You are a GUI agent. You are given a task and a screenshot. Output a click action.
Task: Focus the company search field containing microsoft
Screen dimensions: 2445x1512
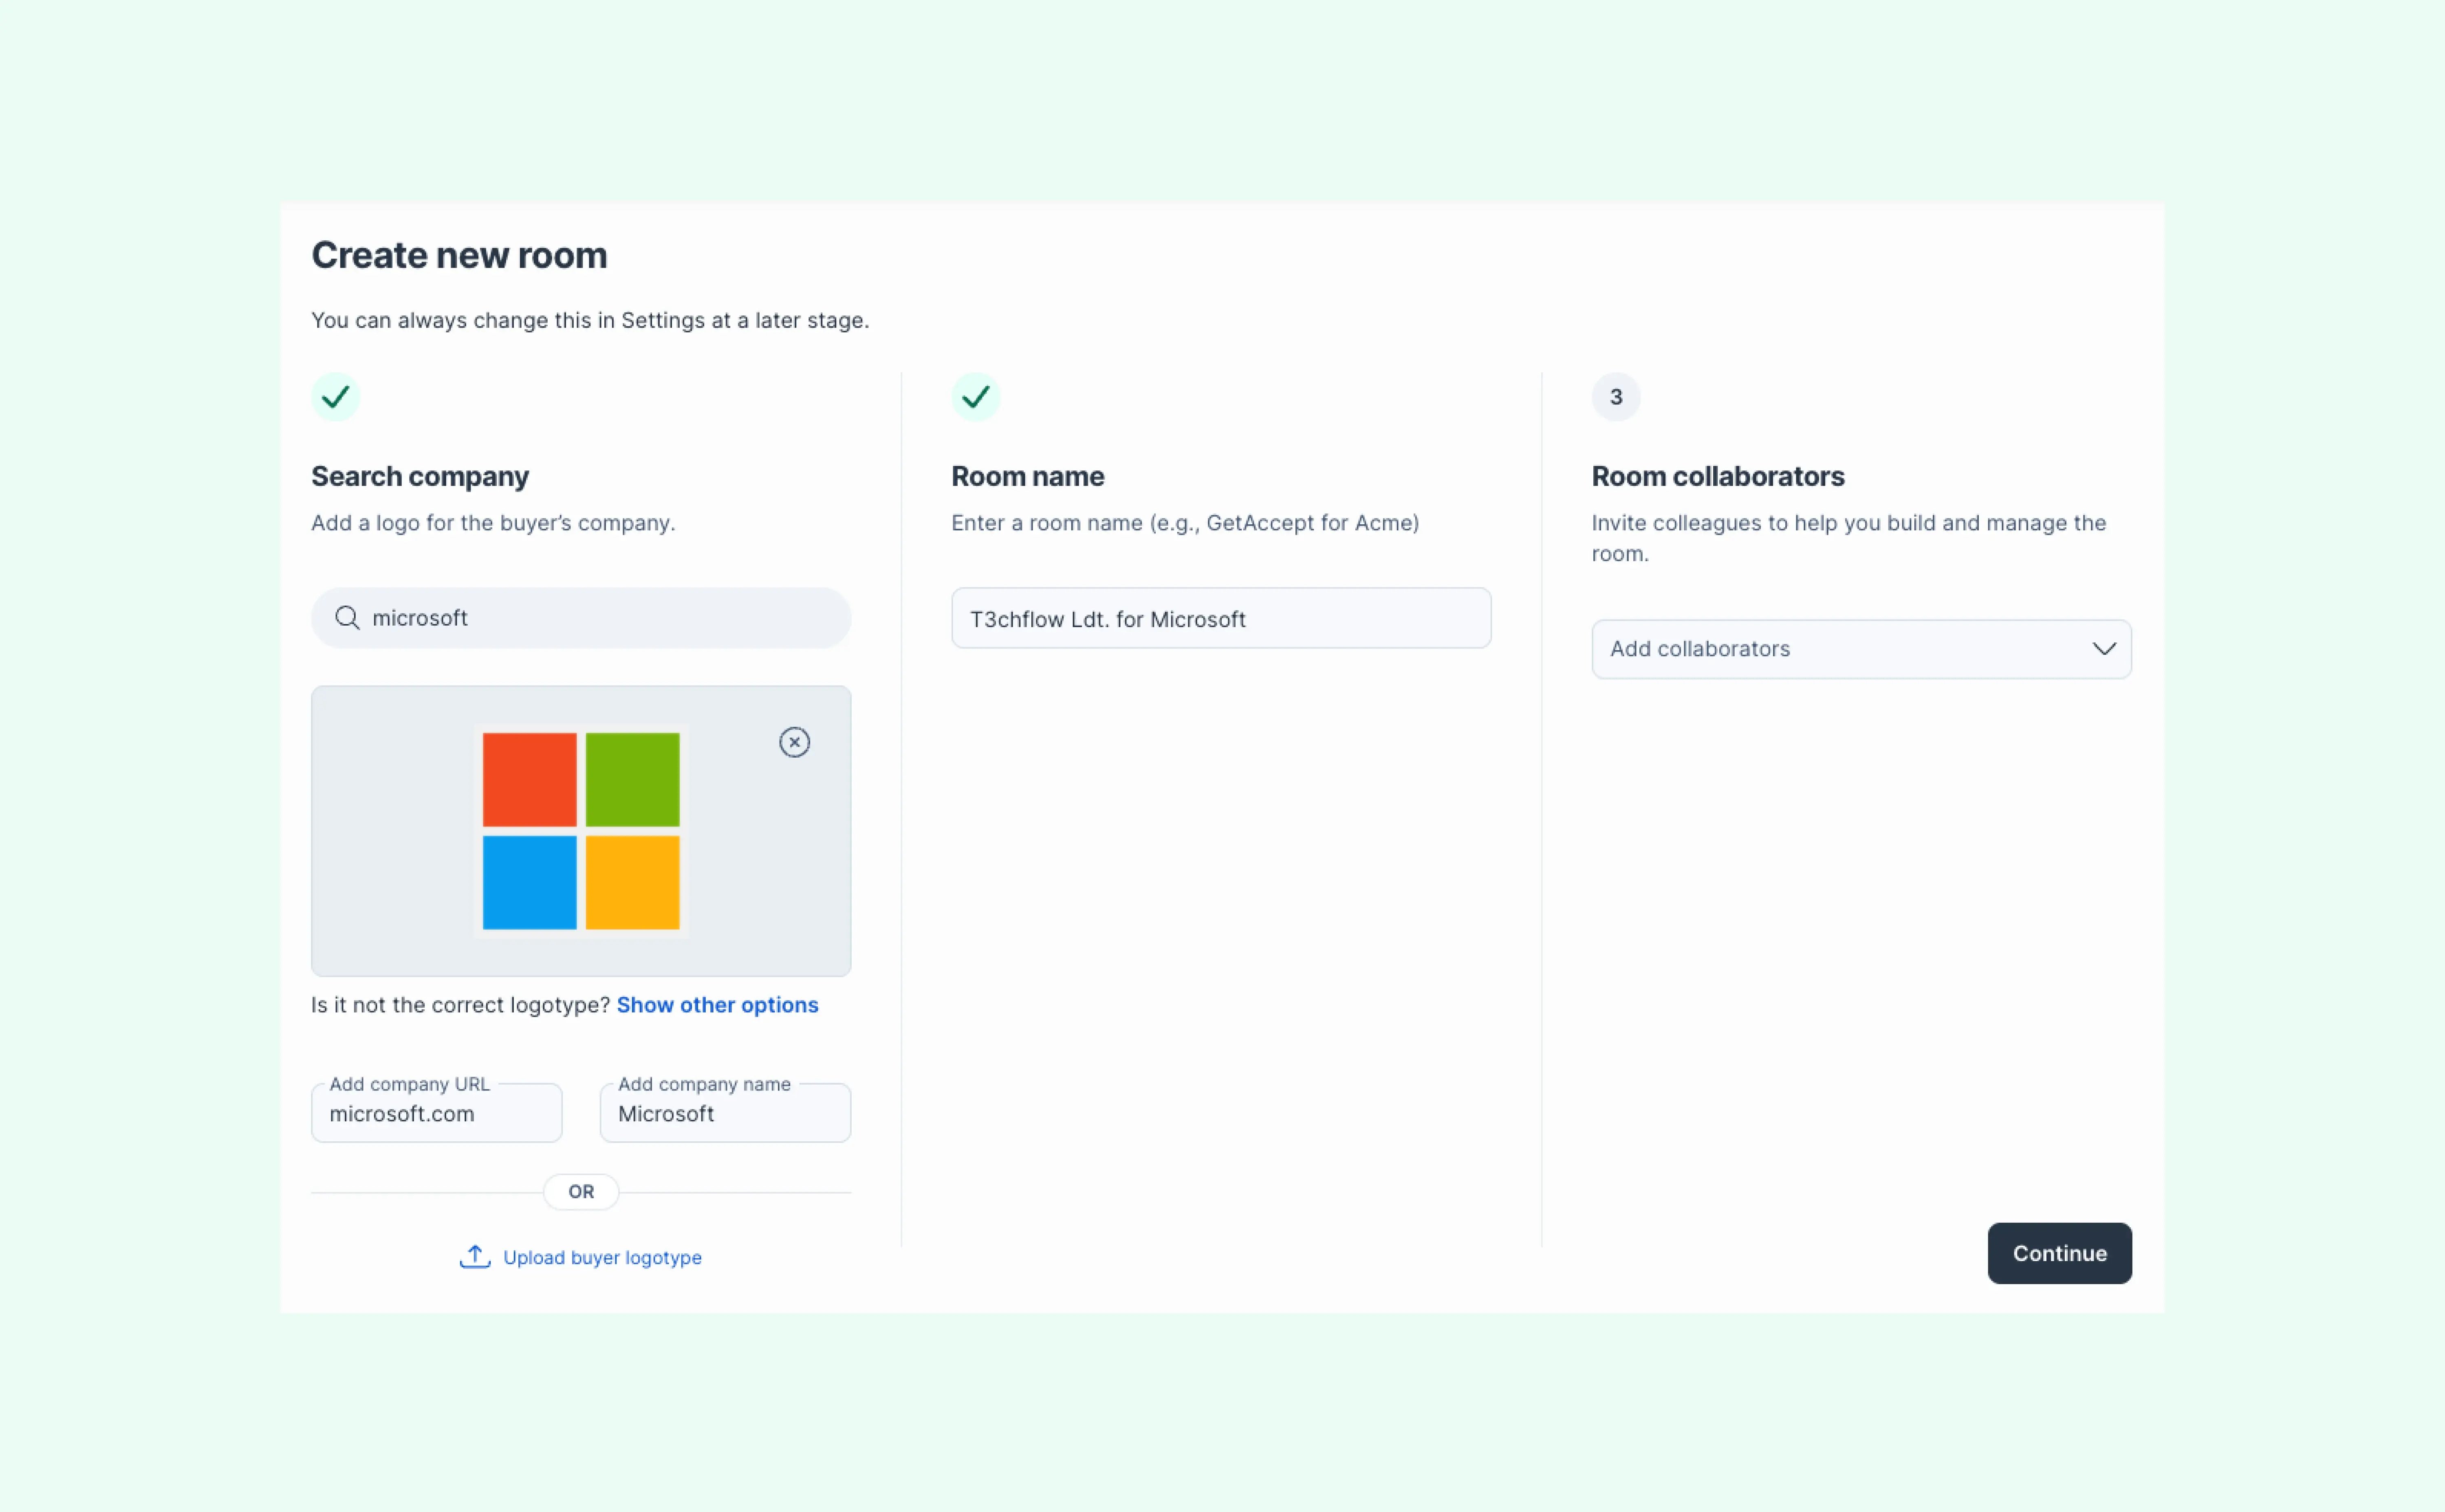pyautogui.click(x=581, y=618)
